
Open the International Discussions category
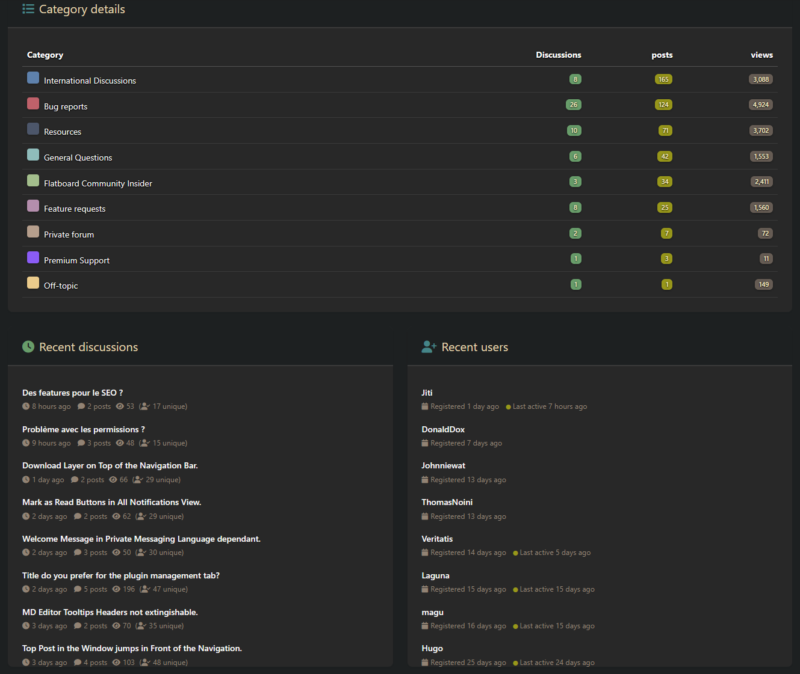[x=90, y=81]
